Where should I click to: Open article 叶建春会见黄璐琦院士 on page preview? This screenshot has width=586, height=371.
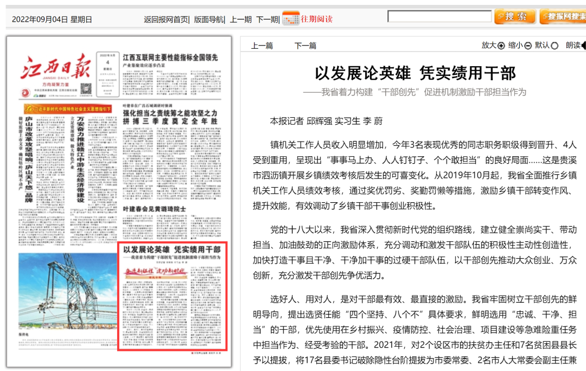click(x=154, y=209)
